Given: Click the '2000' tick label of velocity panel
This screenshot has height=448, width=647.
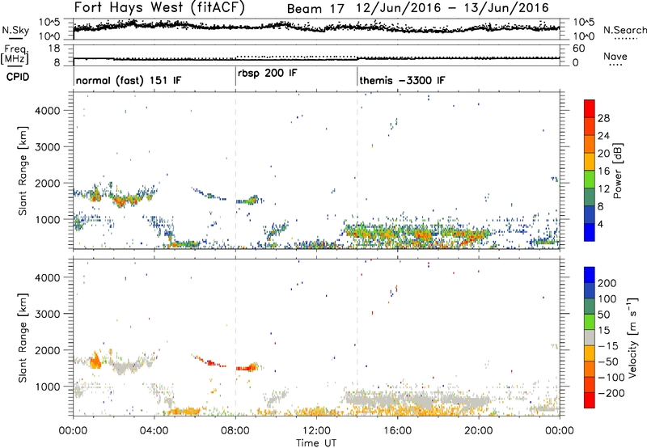Looking at the screenshot, I should coord(48,350).
